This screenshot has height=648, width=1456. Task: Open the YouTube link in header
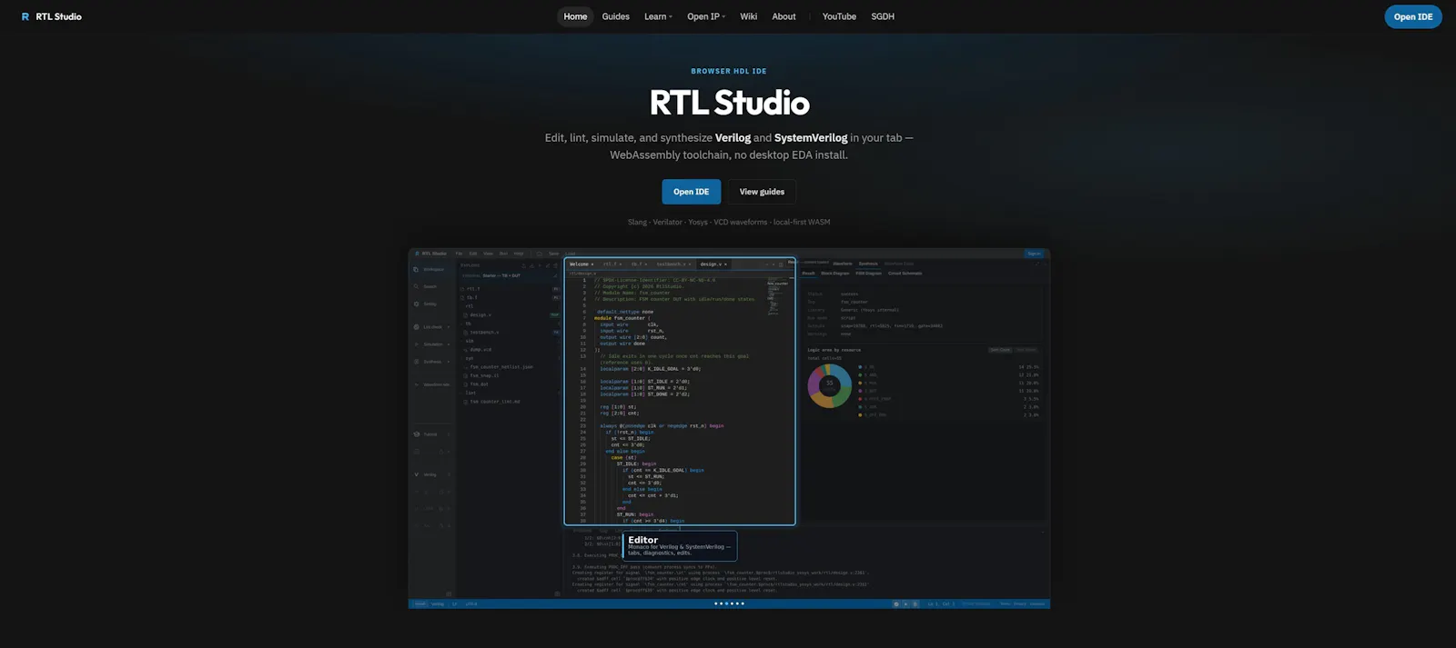click(x=839, y=16)
